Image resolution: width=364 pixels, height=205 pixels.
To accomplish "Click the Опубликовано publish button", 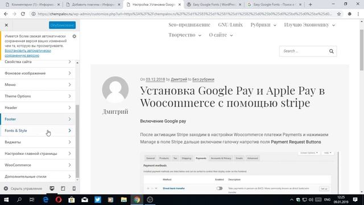I will [62, 25].
